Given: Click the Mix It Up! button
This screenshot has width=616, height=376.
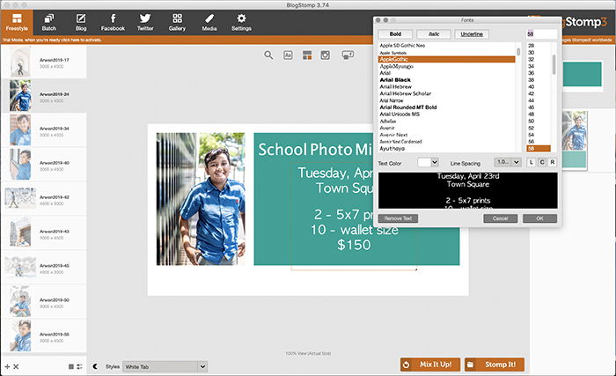Looking at the screenshot, I should (x=430, y=365).
